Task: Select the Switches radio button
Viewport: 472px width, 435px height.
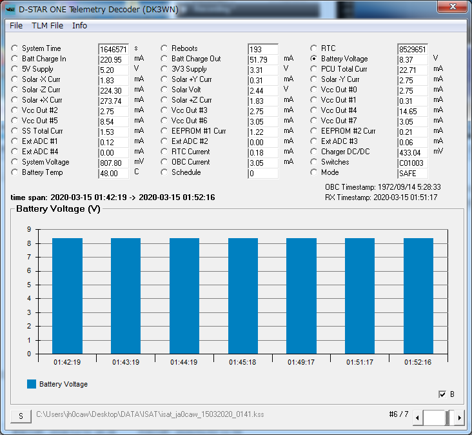Action: 313,162
